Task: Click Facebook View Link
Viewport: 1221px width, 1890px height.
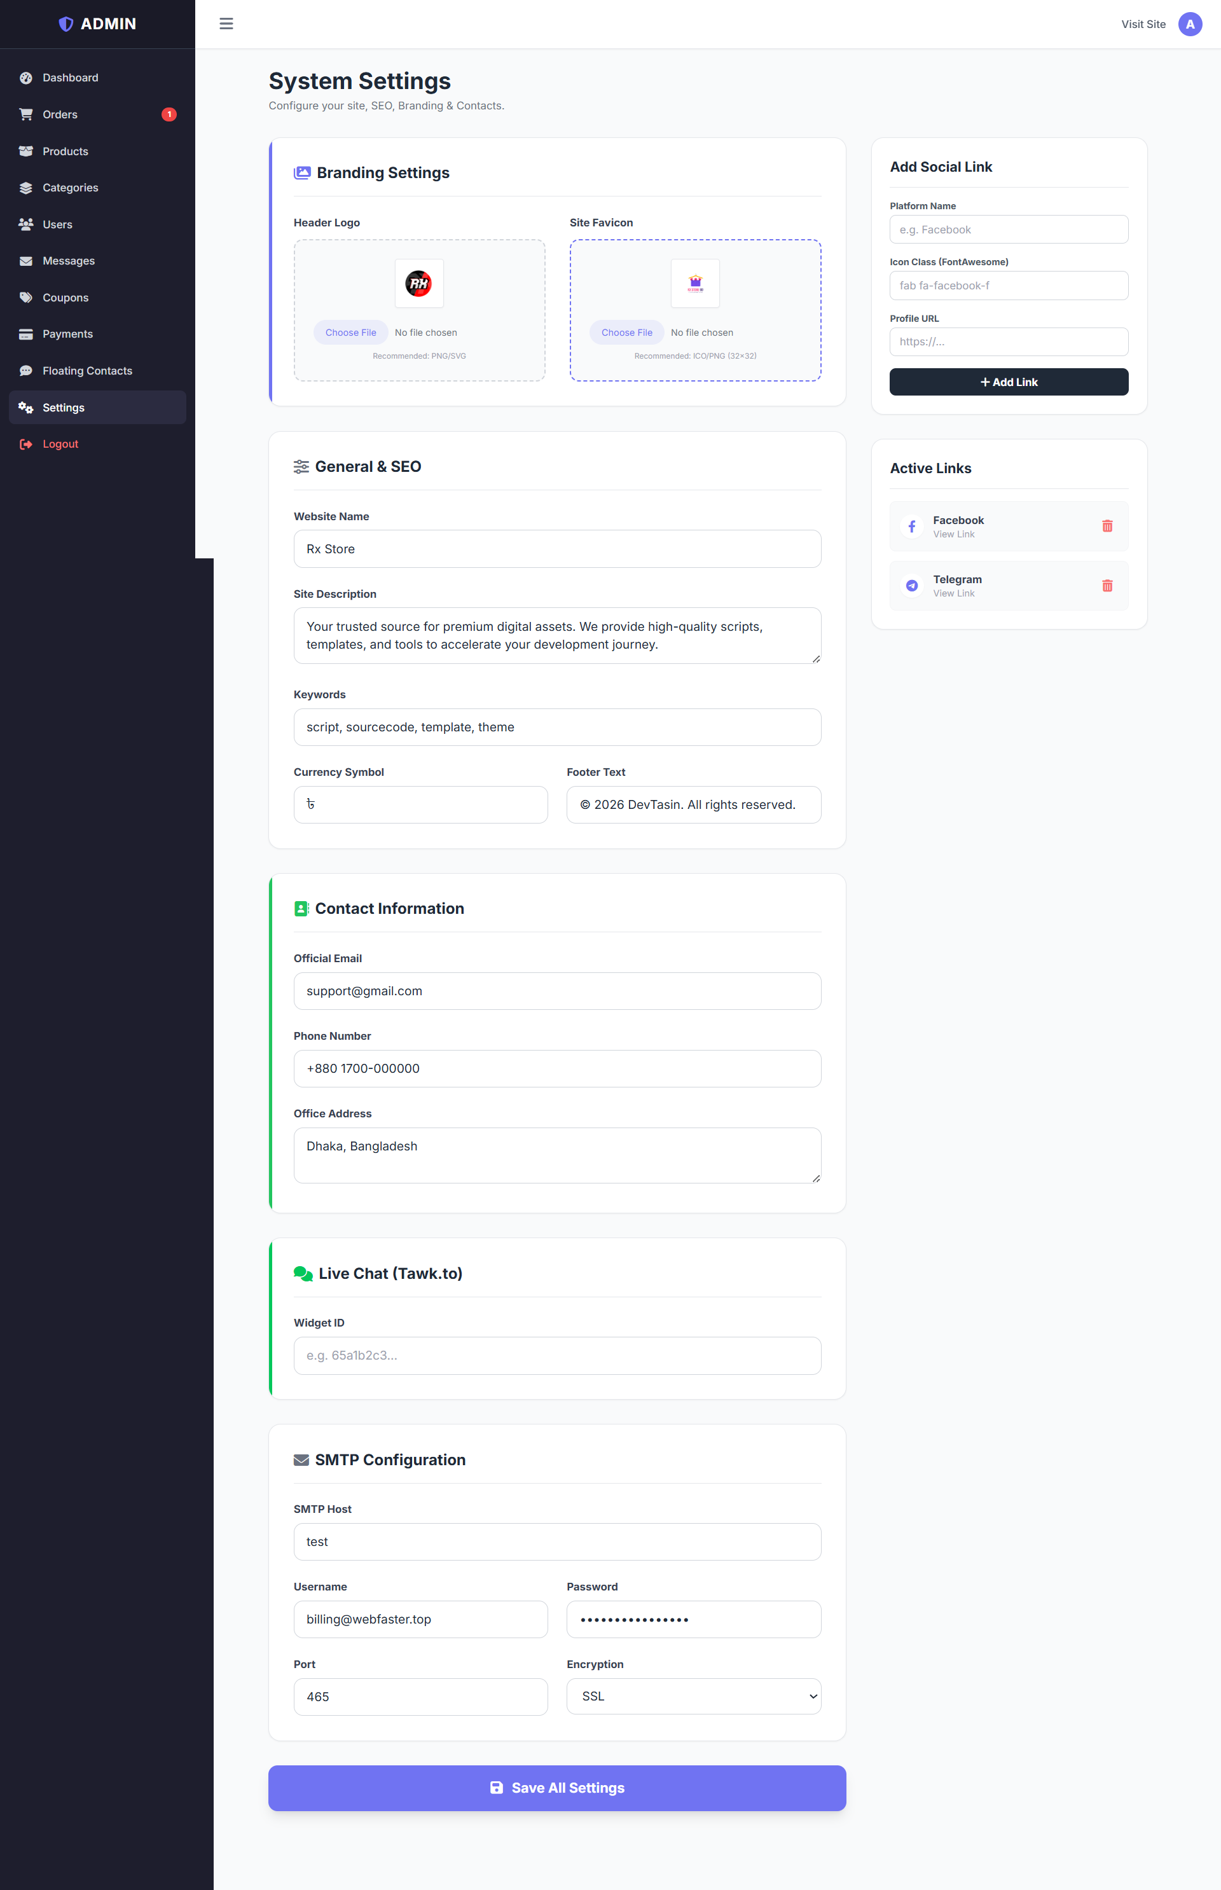Action: pos(953,534)
